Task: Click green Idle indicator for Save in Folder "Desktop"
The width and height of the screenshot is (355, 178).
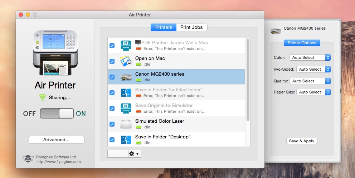Action: (x=138, y=143)
